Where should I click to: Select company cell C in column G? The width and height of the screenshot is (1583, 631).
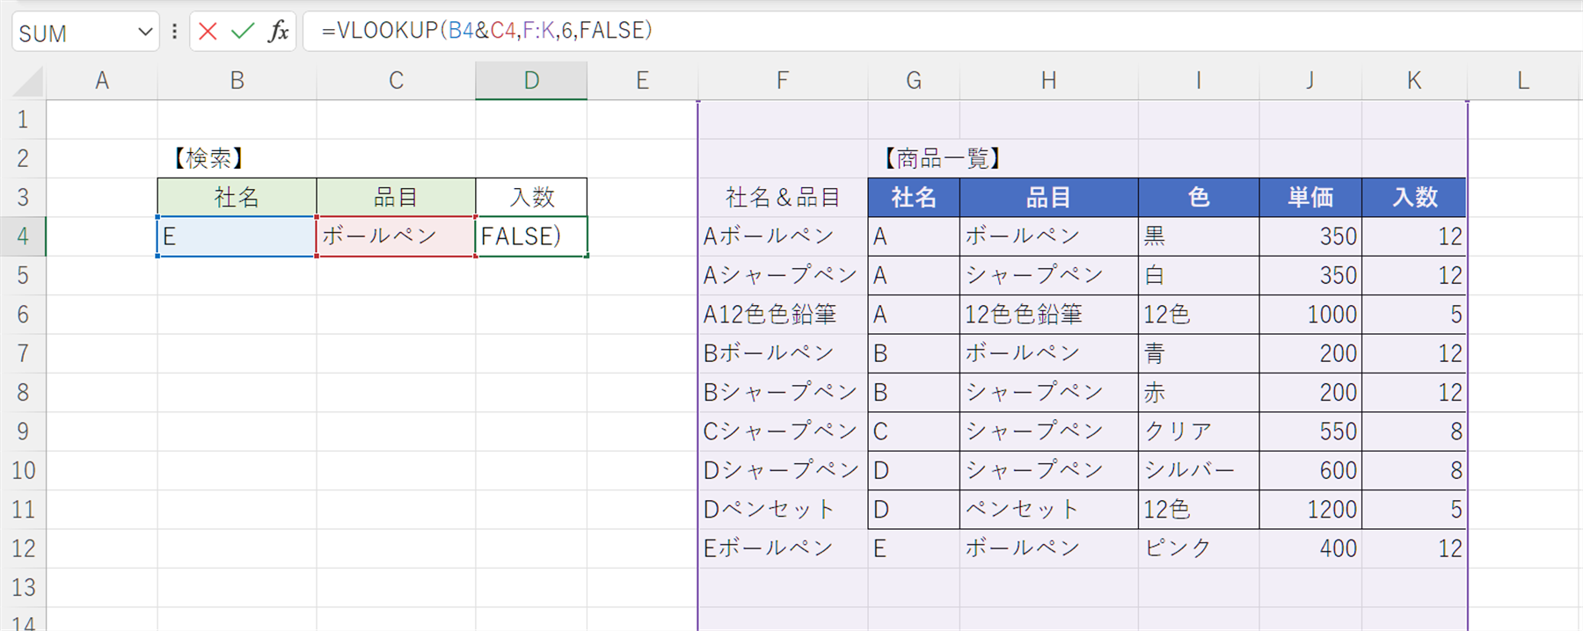coord(914,432)
